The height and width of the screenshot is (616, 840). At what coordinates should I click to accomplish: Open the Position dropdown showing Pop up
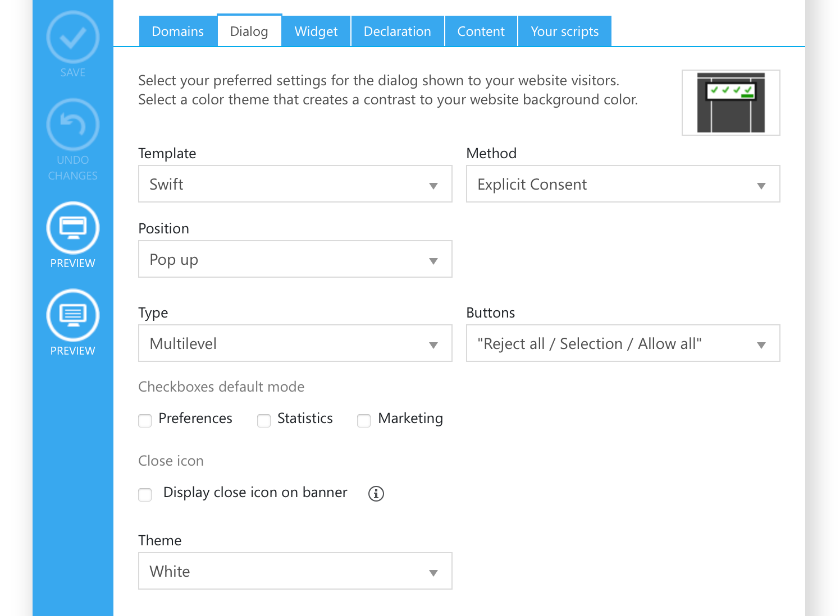(x=295, y=259)
